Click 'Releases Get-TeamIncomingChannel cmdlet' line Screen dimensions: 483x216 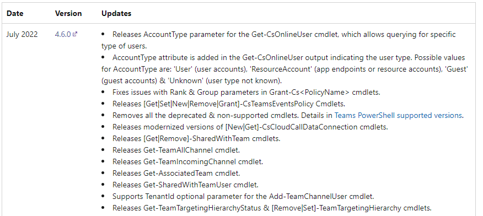click(x=187, y=161)
